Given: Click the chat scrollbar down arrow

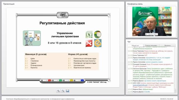Looking at the screenshot, I should click(175, 92).
